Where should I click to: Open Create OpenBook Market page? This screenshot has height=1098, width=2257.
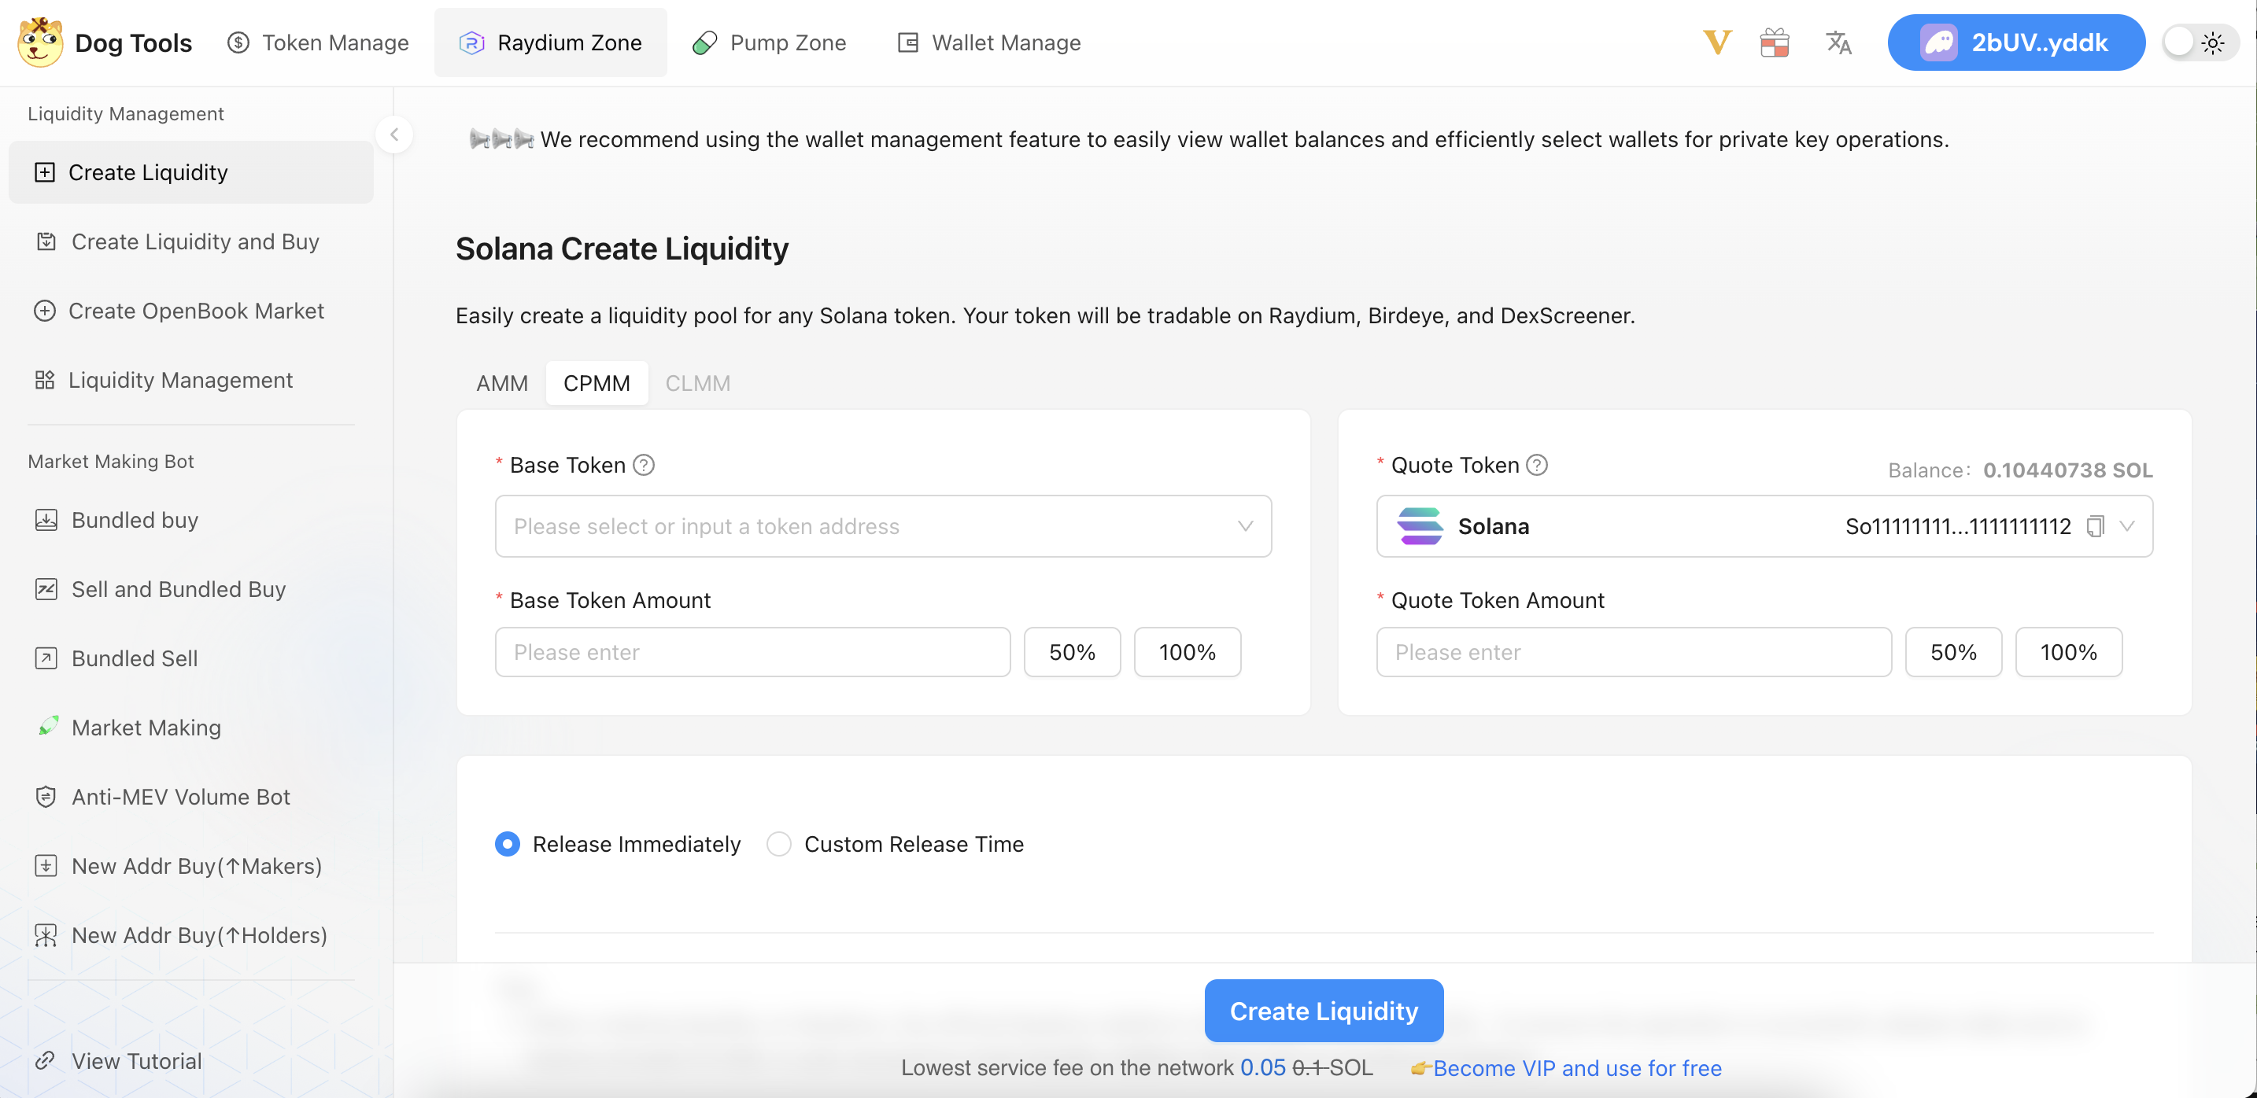pos(191,311)
